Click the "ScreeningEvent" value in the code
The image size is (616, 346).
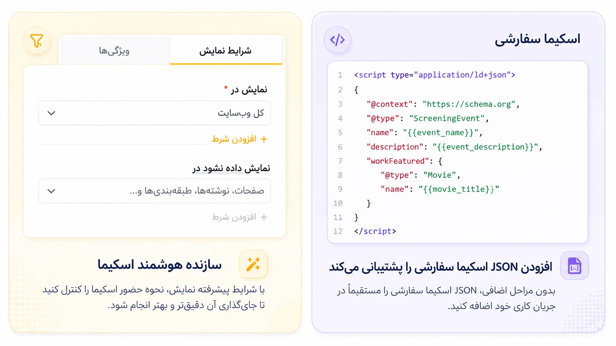click(x=447, y=118)
